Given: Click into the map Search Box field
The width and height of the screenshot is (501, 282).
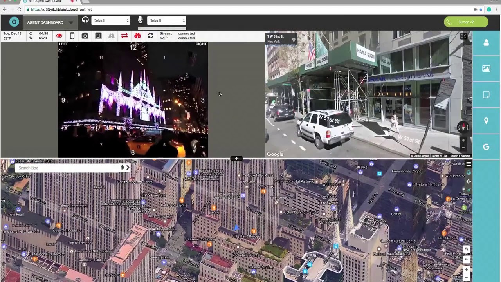Looking at the screenshot, I should pos(67,168).
